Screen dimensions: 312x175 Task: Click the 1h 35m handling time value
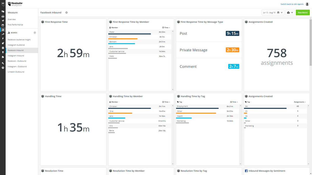[73, 128]
